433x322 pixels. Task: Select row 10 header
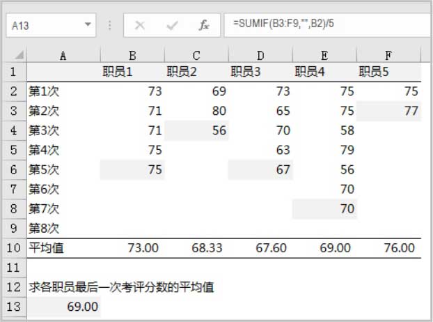click(x=13, y=247)
